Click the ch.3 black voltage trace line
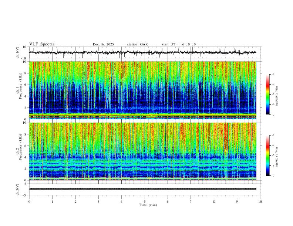293x226 pixels. (143, 189)
